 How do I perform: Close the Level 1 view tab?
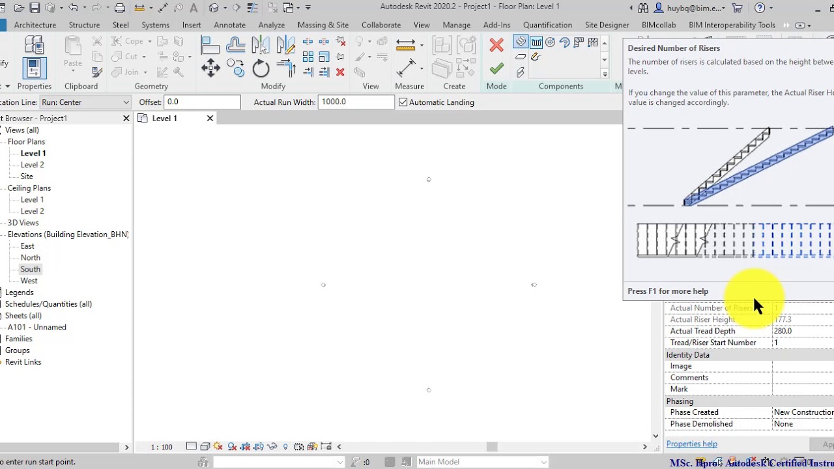click(210, 119)
